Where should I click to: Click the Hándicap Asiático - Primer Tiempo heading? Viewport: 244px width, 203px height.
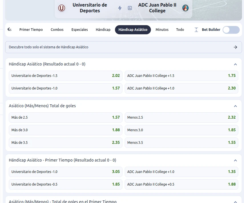click(62, 160)
